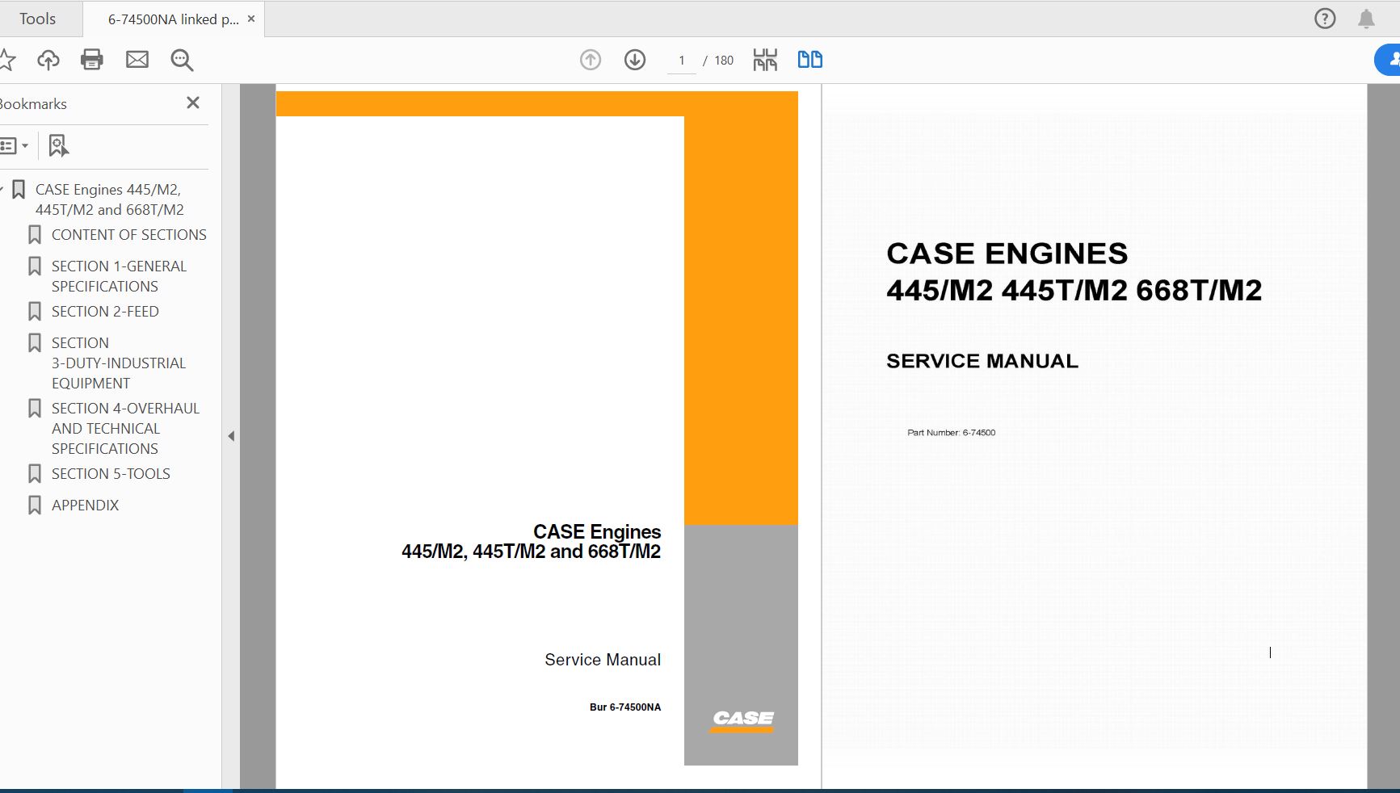This screenshot has width=1400, height=793.
Task: Click the fit page scrolling icon
Action: 765,60
